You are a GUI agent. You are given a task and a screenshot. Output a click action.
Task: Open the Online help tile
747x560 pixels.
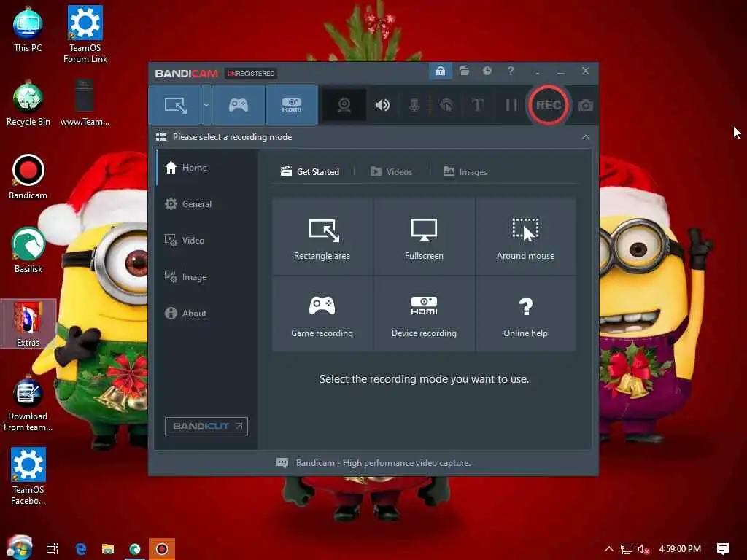tap(525, 314)
